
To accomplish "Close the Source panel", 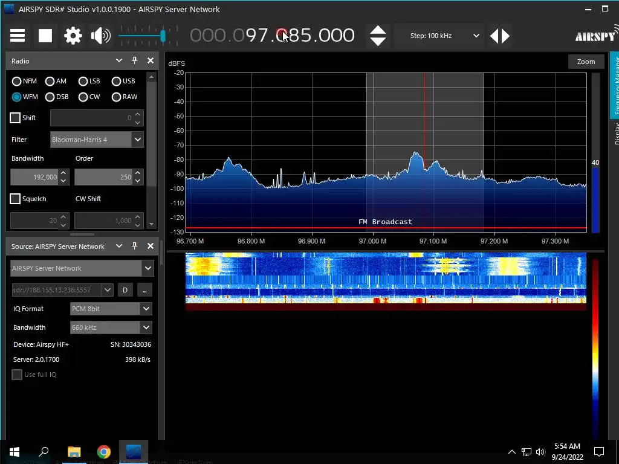I will coord(151,246).
